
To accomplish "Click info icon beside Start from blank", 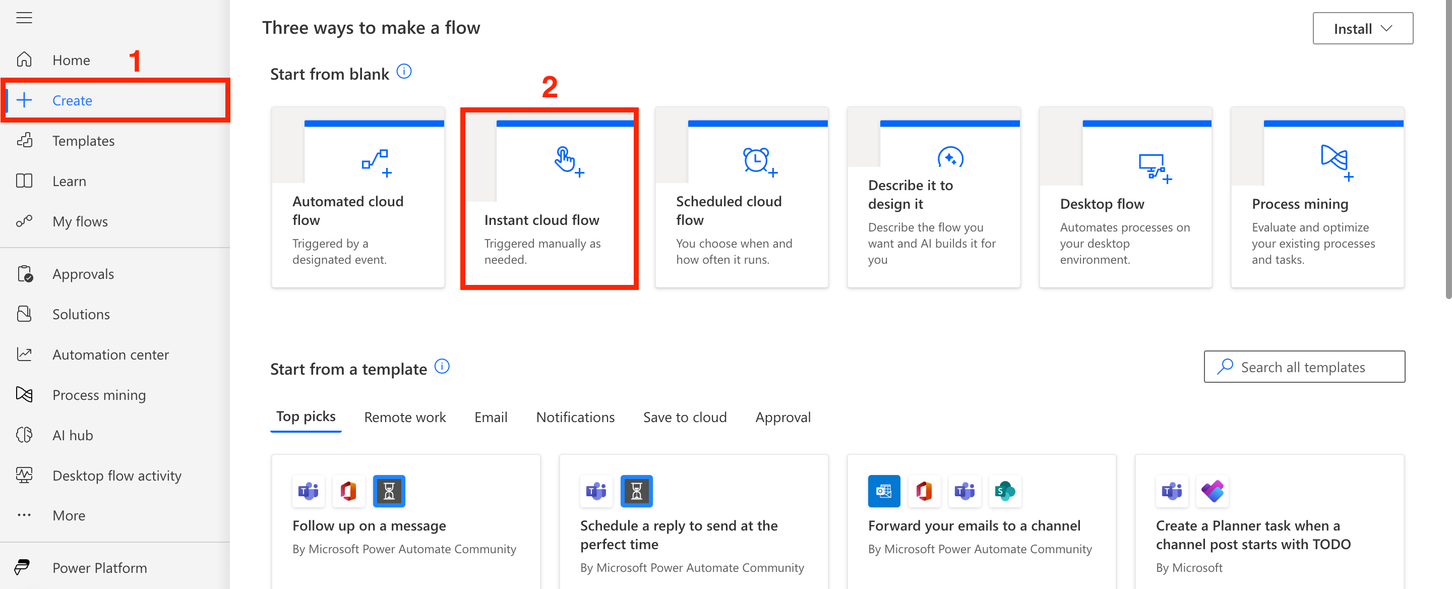I will [x=403, y=72].
